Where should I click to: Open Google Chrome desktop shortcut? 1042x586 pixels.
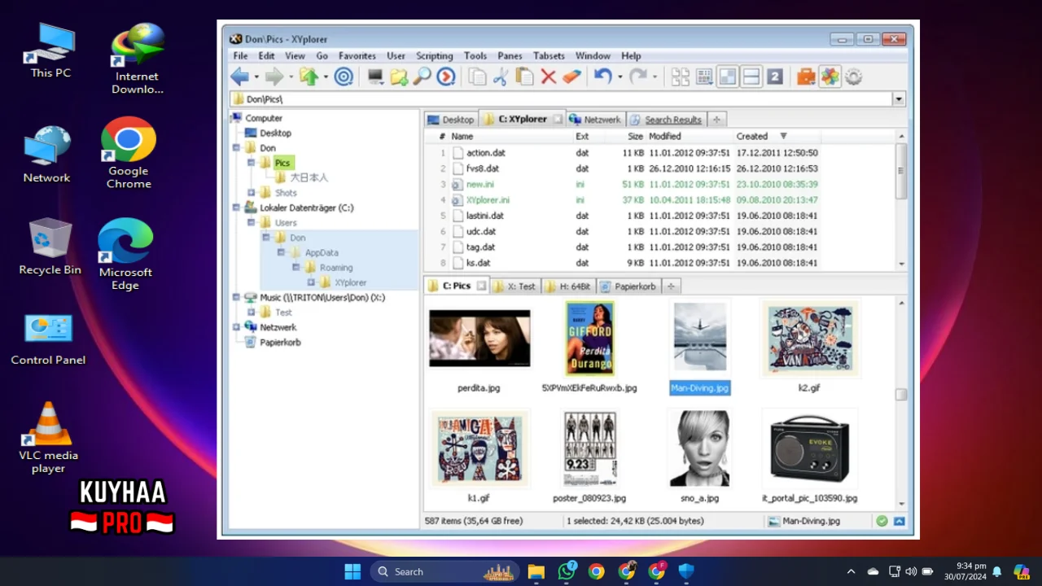pyautogui.click(x=129, y=153)
